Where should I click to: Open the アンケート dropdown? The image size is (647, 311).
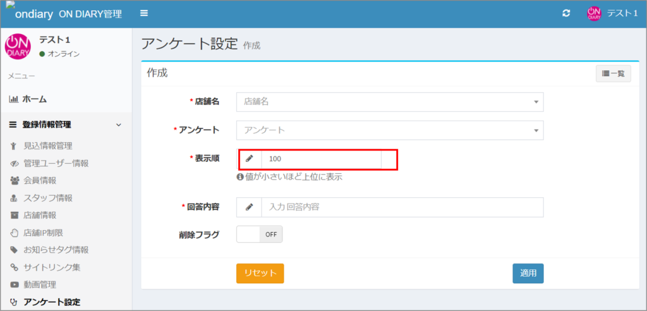[x=389, y=130]
